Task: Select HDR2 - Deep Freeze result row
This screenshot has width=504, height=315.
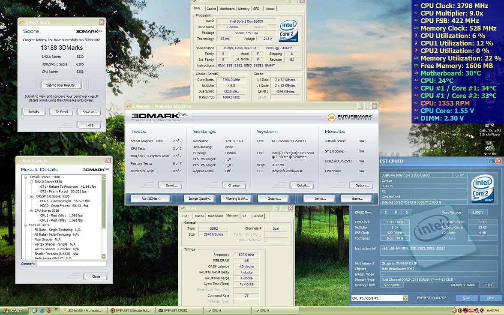Action: (x=63, y=206)
